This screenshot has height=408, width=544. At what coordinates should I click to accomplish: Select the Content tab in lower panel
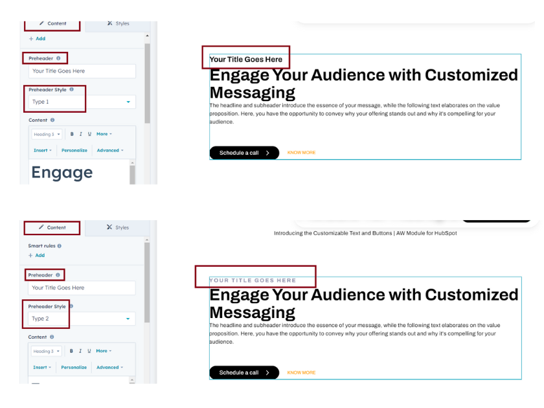click(x=52, y=227)
